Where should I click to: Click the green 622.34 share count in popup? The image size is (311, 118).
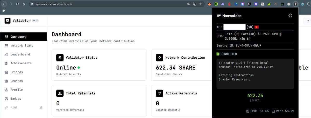pos(255,95)
